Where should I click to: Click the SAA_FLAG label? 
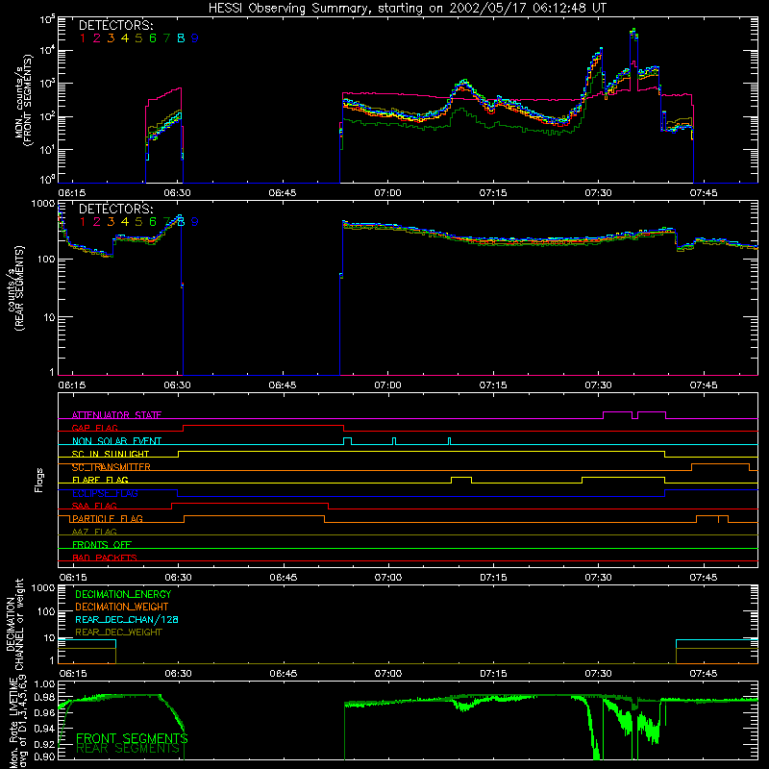pyautogui.click(x=94, y=506)
